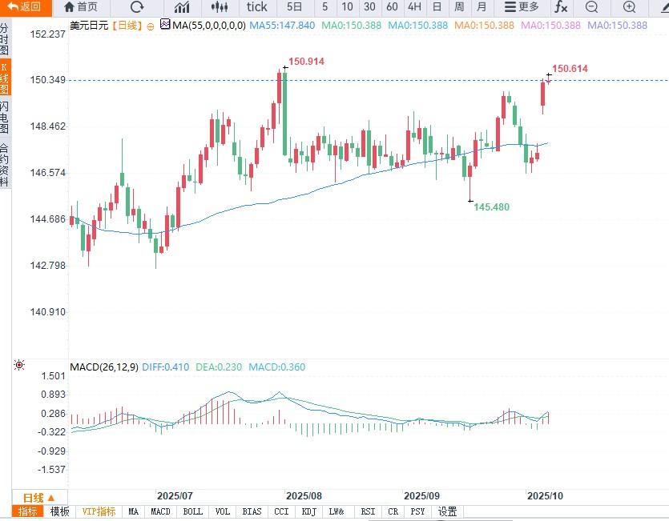Switch to BOLL indicator
Screen dimensions: 669x521
[192, 511]
